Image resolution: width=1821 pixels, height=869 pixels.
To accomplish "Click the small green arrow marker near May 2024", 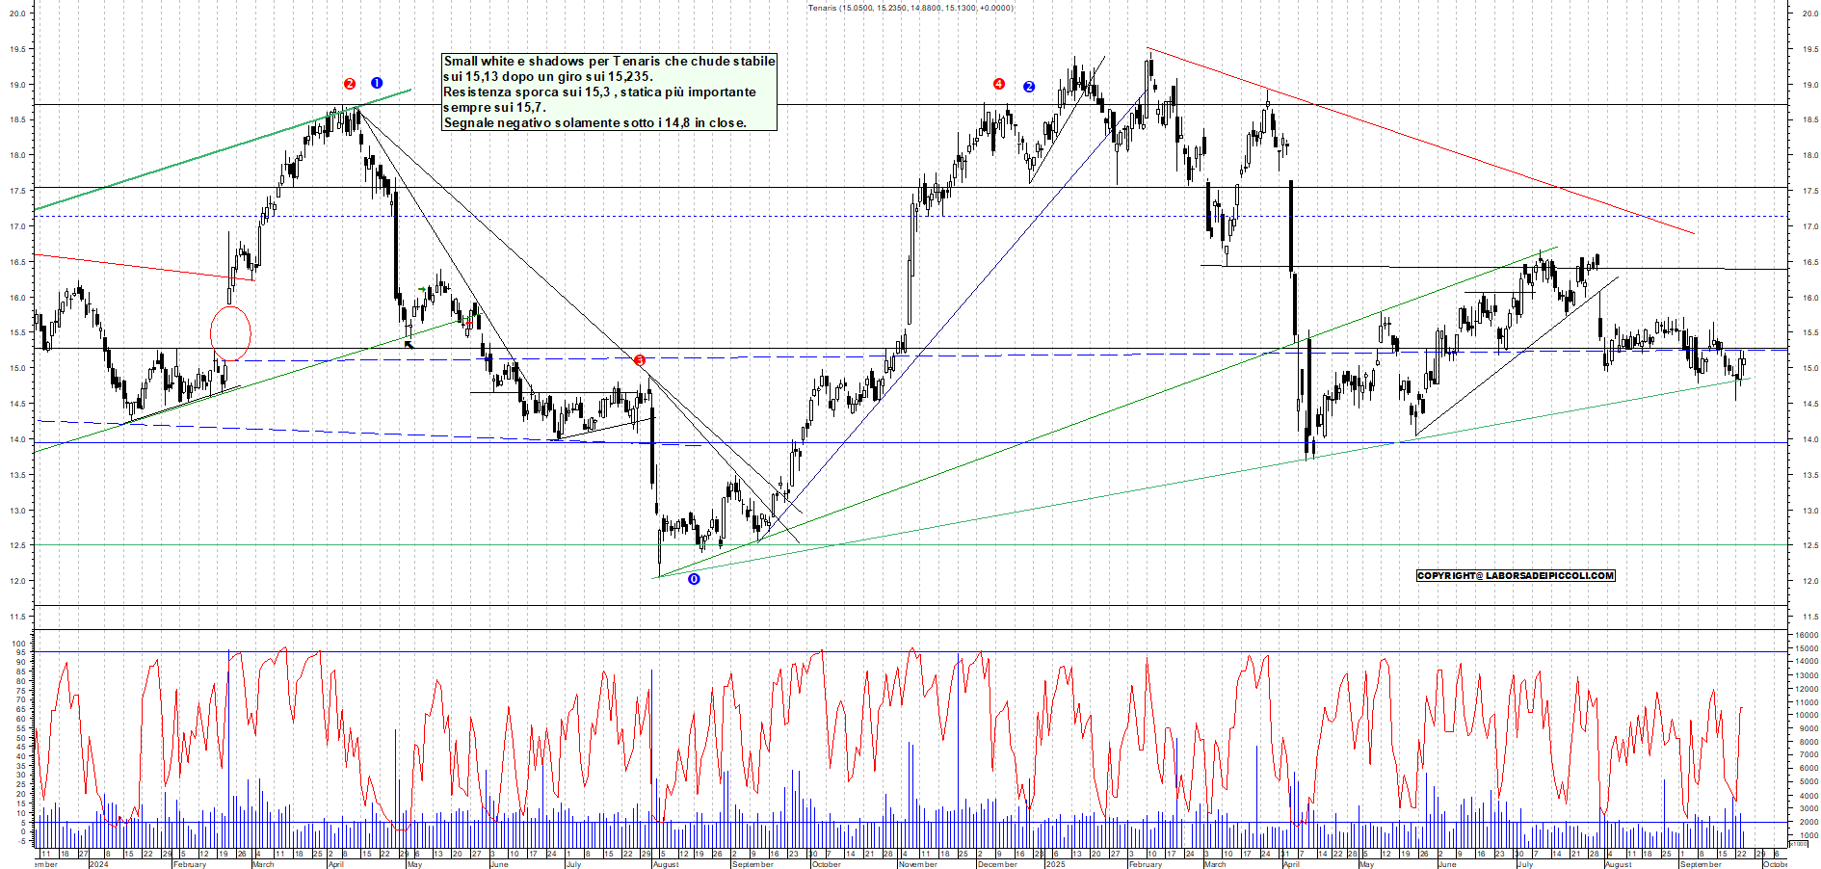I will click(x=422, y=289).
